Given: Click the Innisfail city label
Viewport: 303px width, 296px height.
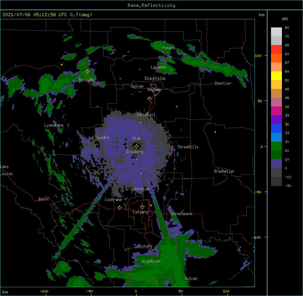Looking at the screenshot, I should (146, 115).
